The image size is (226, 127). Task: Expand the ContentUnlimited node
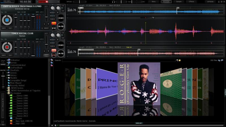pyautogui.click(x=7, y=65)
